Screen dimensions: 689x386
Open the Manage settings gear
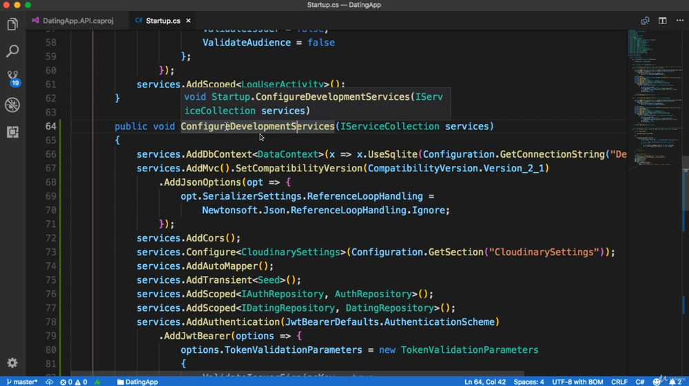coord(12,363)
